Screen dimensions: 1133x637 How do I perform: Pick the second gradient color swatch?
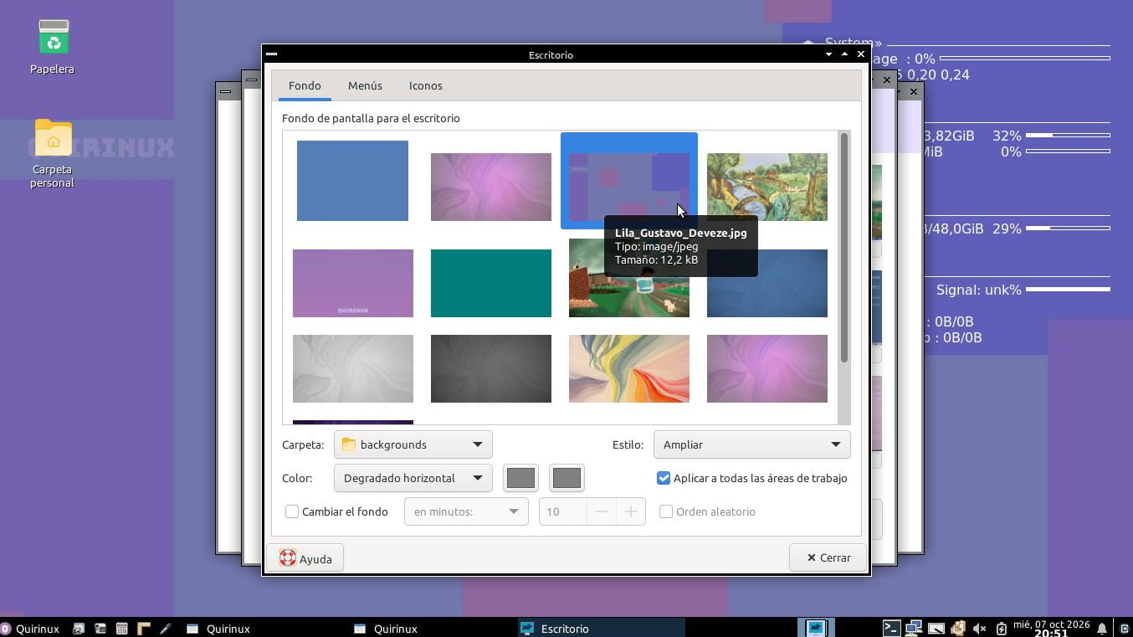566,478
